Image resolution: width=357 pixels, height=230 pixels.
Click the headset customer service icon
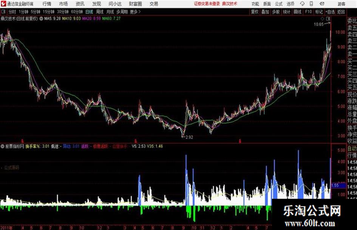[x=302, y=4]
